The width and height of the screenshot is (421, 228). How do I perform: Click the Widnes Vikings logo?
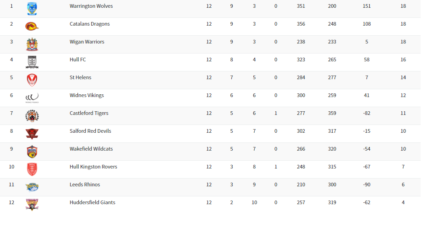32,97
